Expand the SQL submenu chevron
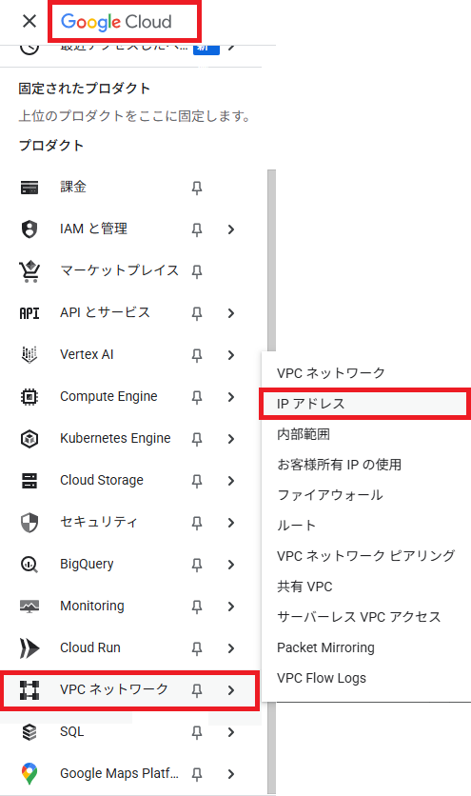The image size is (471, 796). point(231,732)
